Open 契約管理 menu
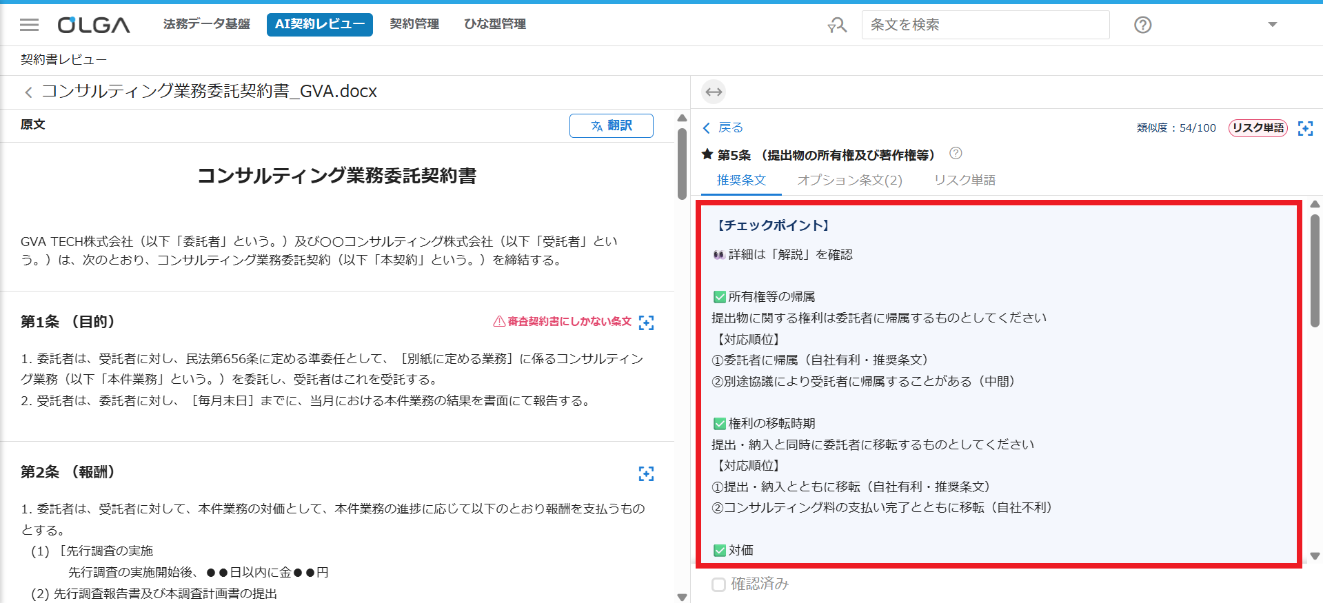Viewport: 1323px width, 603px height. coord(414,24)
